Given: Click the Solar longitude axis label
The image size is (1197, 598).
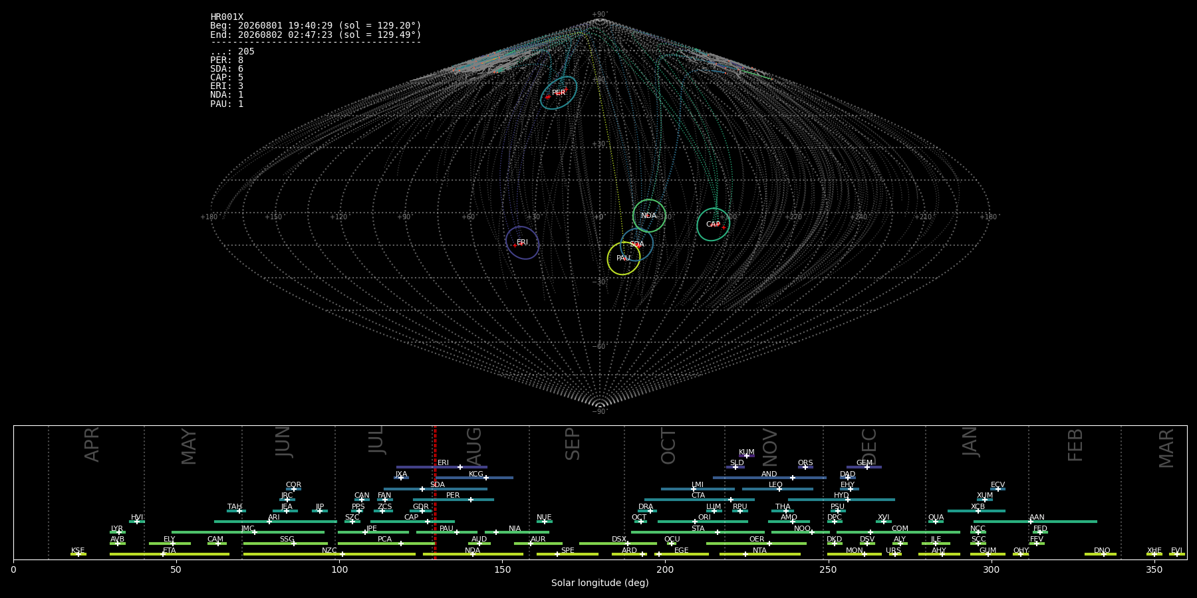Looking at the screenshot, I should (x=600, y=583).
